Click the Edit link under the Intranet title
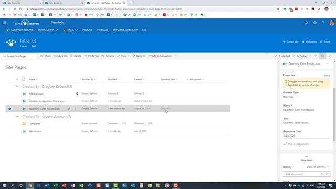The image size is (336, 189). [34, 46]
